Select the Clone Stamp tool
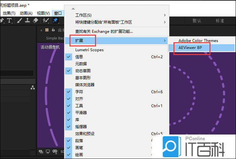 [27, 20]
